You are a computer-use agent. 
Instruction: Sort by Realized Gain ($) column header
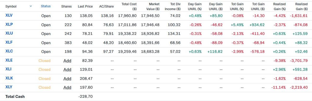point(302,6)
